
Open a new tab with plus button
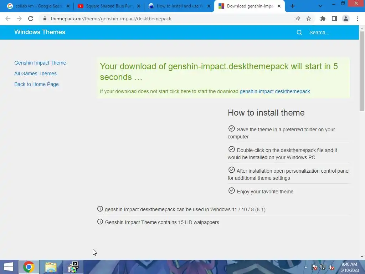pos(293,6)
